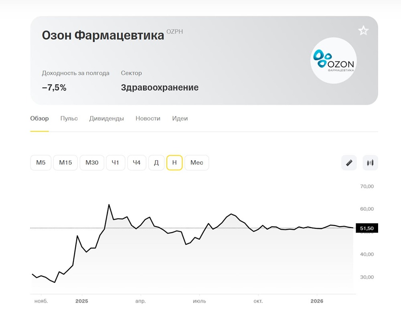Choose the monthly Мес interval
This screenshot has height=314, width=401.
tap(196, 163)
